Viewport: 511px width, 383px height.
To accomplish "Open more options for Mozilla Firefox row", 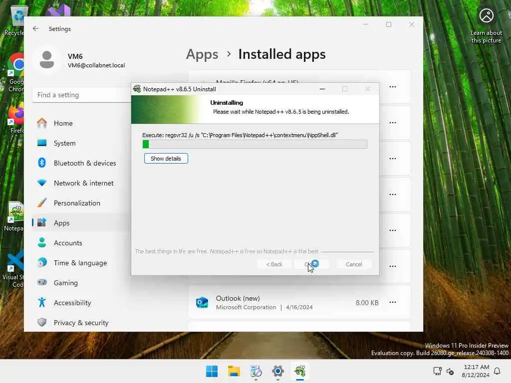I will pyautogui.click(x=393, y=87).
